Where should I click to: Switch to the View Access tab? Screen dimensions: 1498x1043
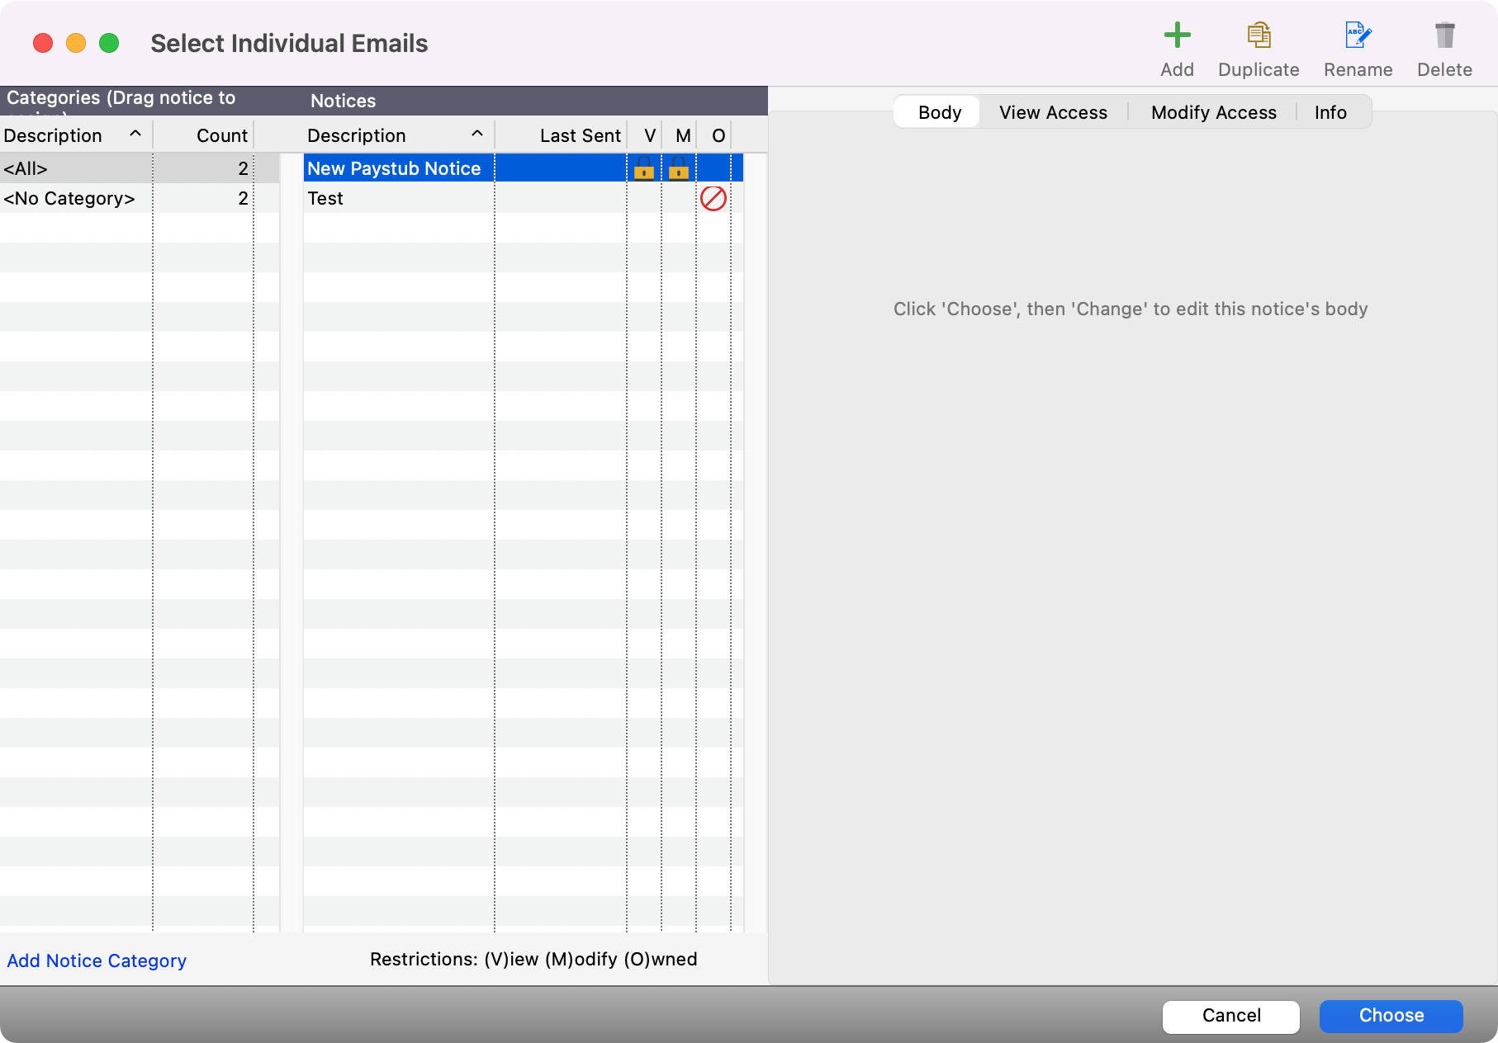(x=1053, y=112)
